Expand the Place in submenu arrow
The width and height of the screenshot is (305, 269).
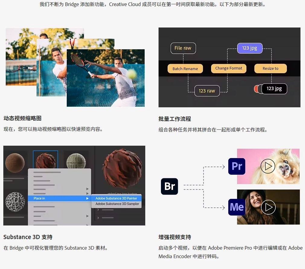87,198
